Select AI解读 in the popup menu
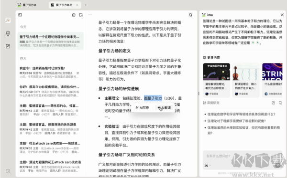This screenshot has height=178, width=287. click(164, 108)
